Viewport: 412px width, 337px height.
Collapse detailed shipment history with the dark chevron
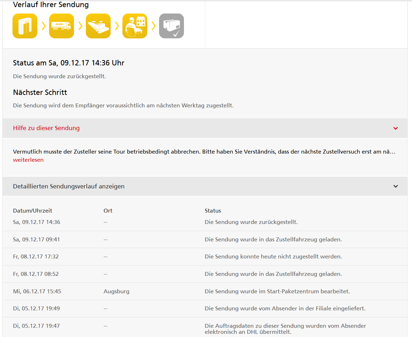(x=396, y=186)
